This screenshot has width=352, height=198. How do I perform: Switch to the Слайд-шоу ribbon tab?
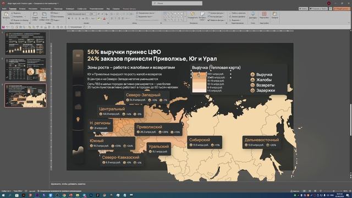pyautogui.click(x=82, y=9)
